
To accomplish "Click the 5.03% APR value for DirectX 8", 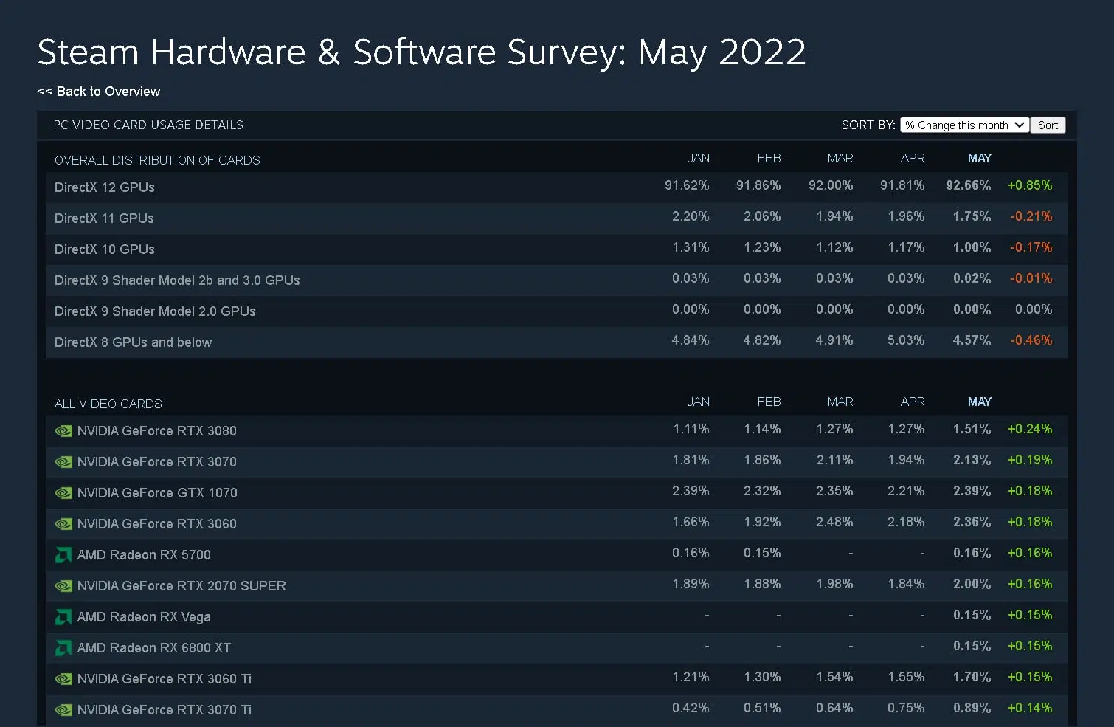I will click(906, 340).
